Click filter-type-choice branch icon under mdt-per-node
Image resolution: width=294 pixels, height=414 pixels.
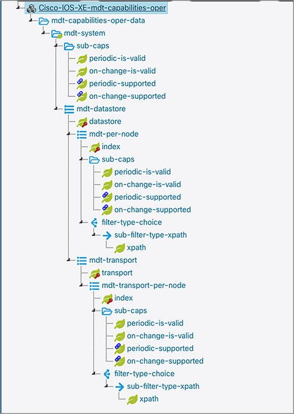point(94,222)
